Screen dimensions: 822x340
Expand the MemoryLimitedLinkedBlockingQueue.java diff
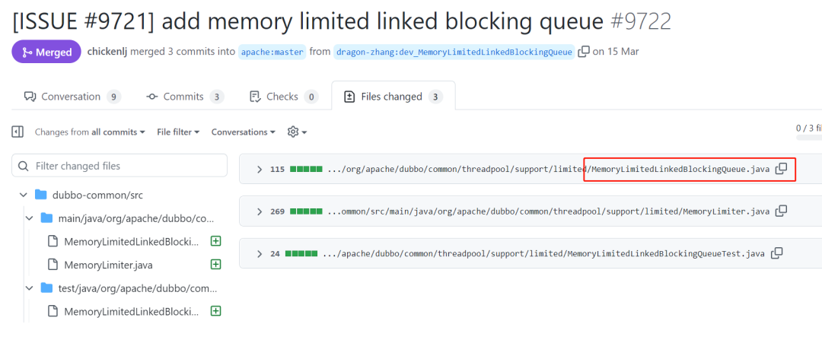259,169
